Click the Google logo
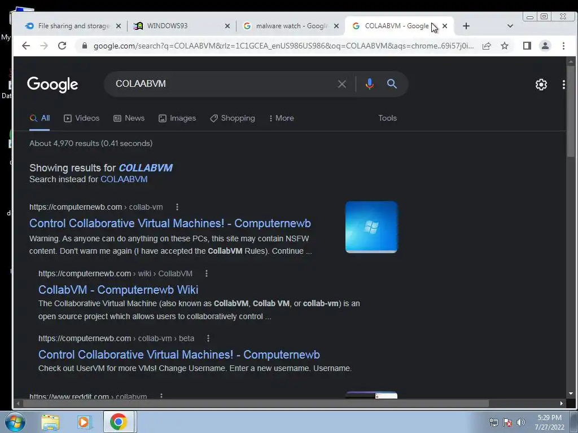Viewport: 578px width, 433px height. (x=52, y=85)
